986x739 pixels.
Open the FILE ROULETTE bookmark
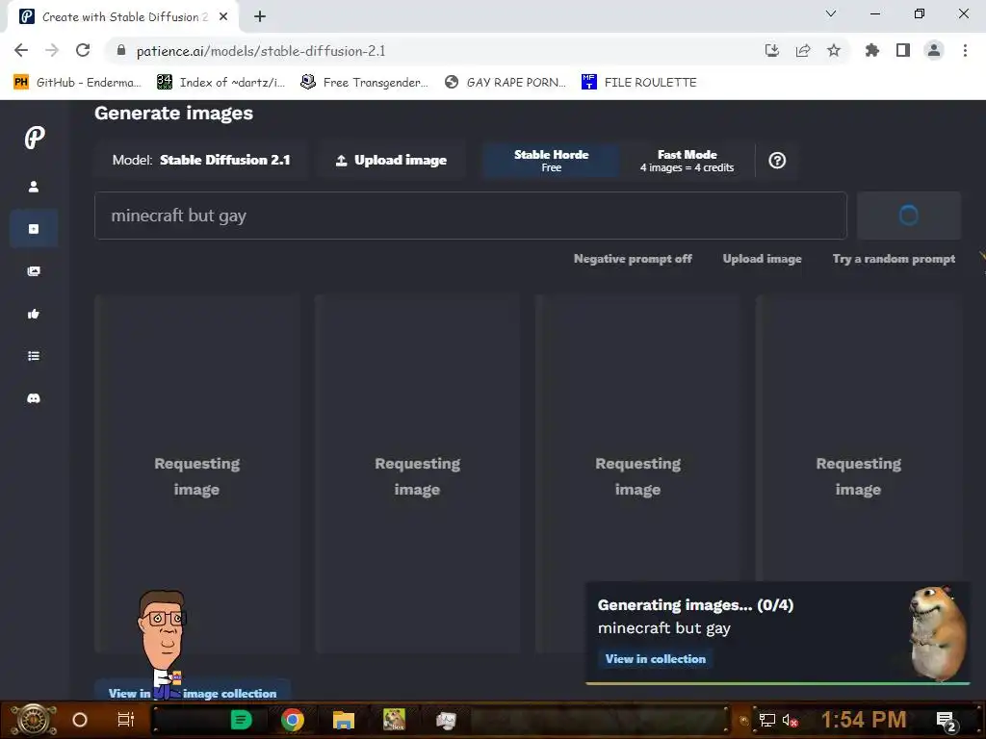tap(639, 83)
